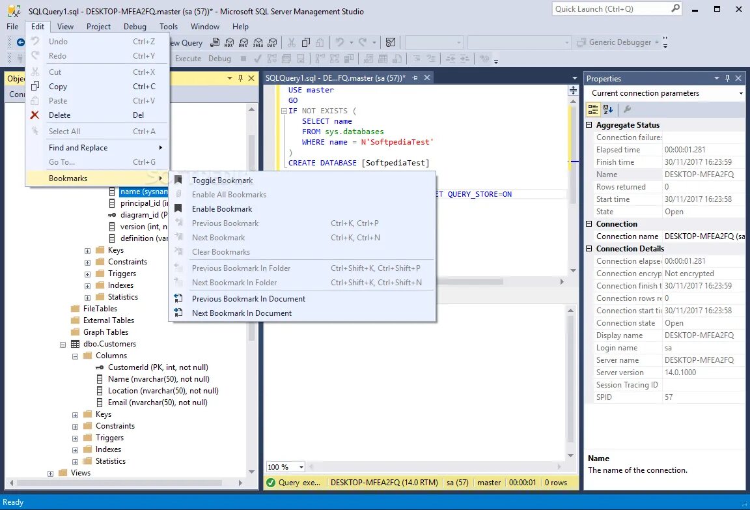
Task: Click the XMLA query toolbar icon
Action: [258, 42]
